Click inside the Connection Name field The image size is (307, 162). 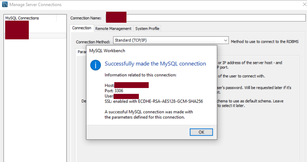[x=206, y=18]
